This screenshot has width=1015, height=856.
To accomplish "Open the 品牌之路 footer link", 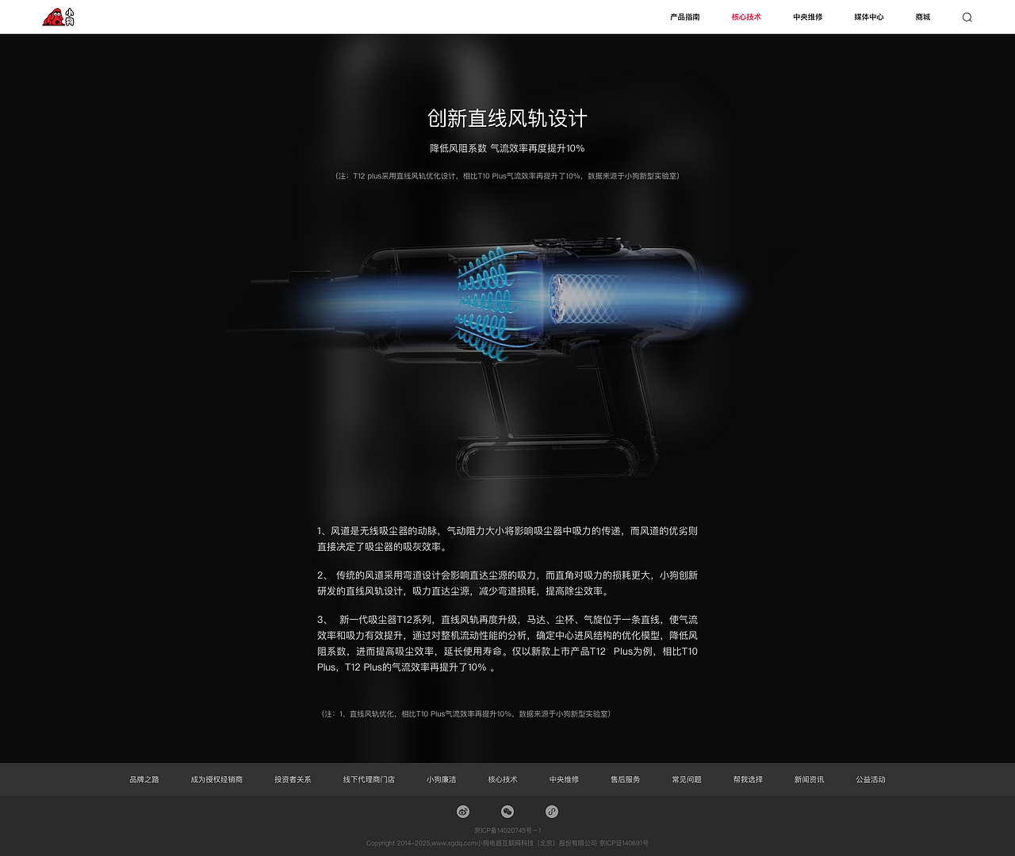I will click(144, 780).
